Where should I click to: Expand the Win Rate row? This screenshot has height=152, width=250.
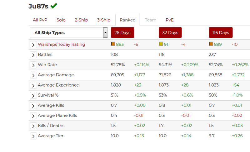coord(33,65)
